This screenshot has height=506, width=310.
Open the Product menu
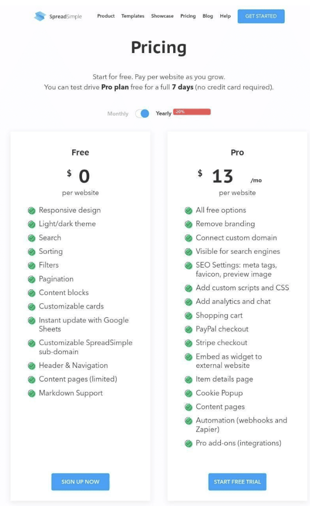[106, 16]
